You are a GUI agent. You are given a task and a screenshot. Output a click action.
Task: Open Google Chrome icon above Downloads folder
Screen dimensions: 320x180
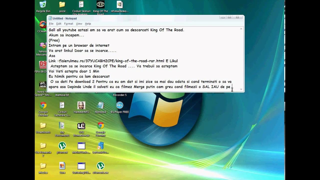coord(43,109)
